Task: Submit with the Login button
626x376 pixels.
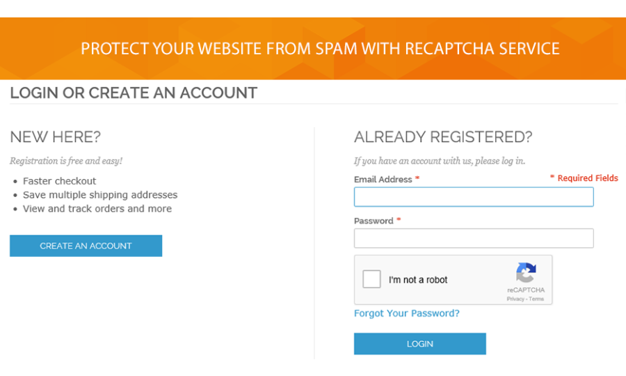Action: coord(419,344)
